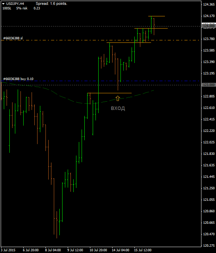Click the 120.470 price scale label
This screenshot has height=253, width=216.
pos(209,234)
